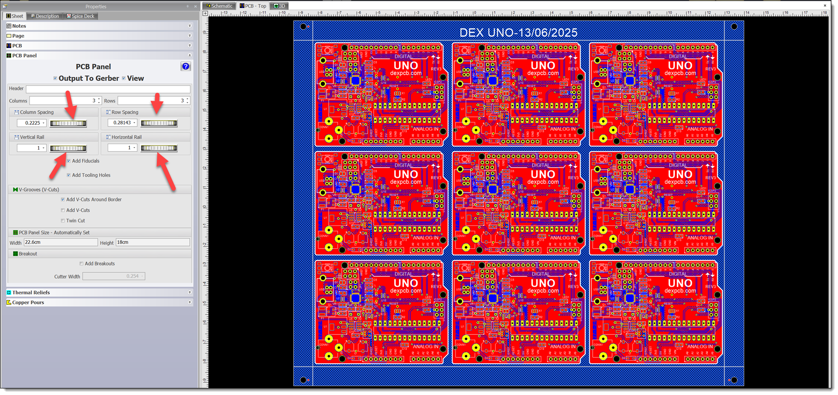The image size is (838, 395).
Task: Enable the Add V-Cuts checkbox
Action: [x=62, y=210]
